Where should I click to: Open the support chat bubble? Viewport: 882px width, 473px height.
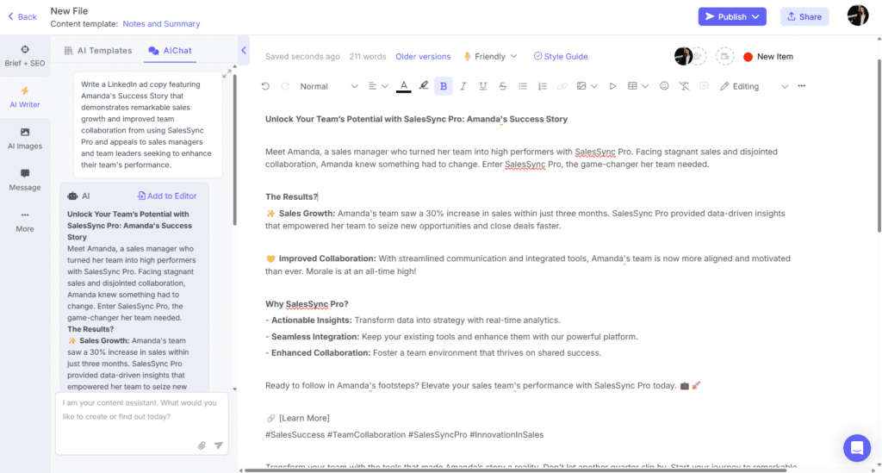[x=857, y=448]
